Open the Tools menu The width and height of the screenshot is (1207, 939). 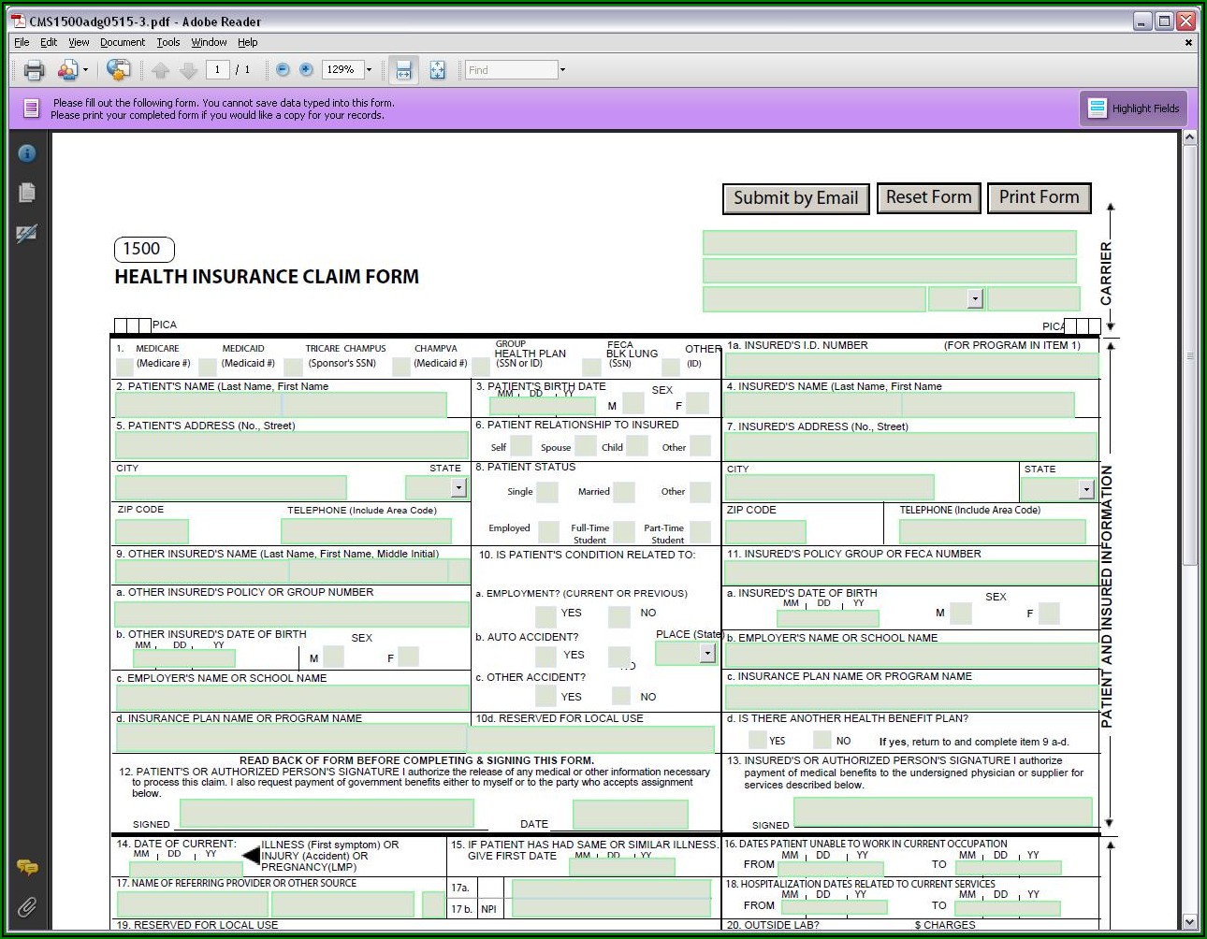coord(168,42)
